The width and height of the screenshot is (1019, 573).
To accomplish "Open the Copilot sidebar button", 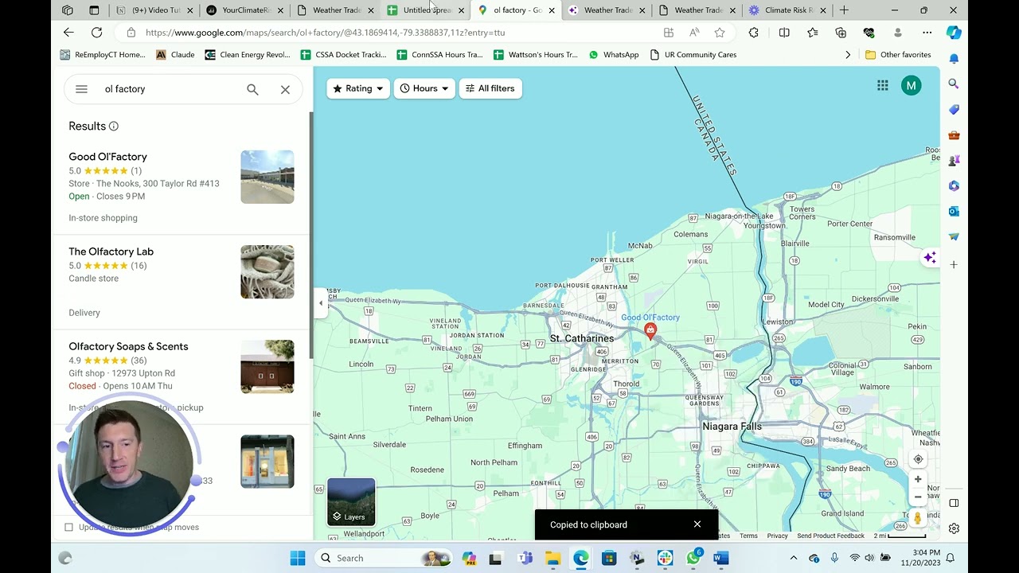I will pos(954,33).
